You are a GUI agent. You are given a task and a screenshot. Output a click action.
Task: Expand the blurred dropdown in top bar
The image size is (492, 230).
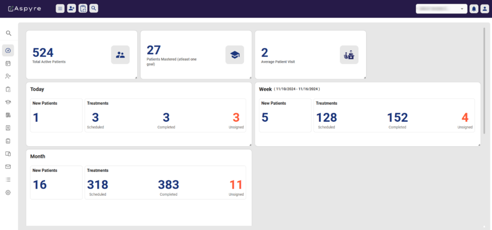click(441, 9)
